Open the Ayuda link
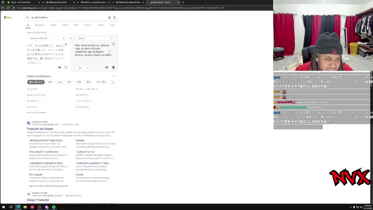The width and height of the screenshot is (373, 210). [x=80, y=175]
